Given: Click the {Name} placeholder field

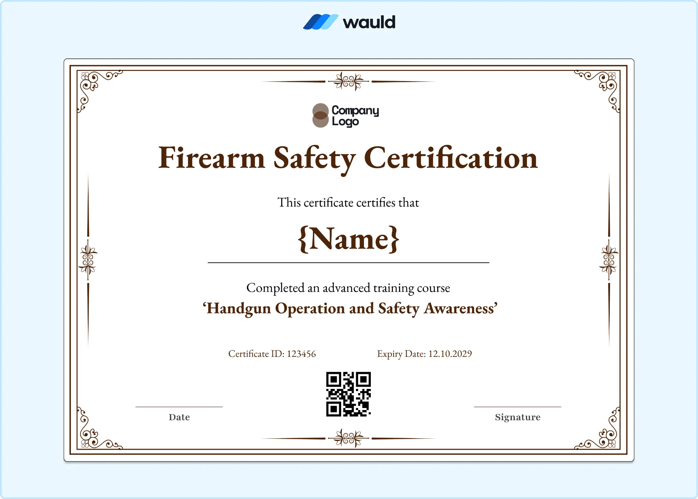Looking at the screenshot, I should click(x=348, y=239).
